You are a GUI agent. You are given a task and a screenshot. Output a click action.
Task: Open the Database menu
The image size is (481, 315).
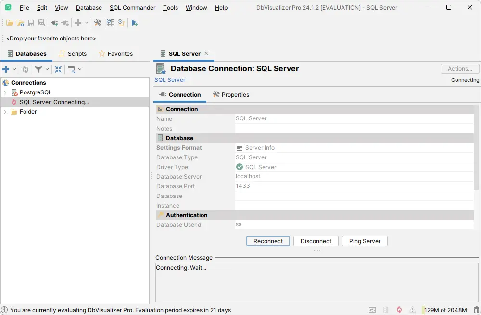tap(89, 7)
